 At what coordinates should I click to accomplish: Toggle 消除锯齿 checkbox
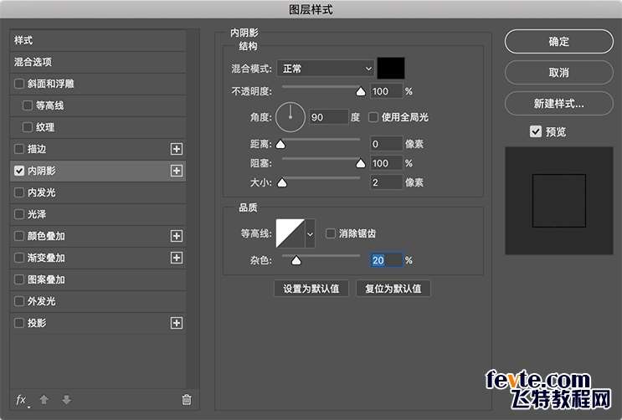point(331,233)
